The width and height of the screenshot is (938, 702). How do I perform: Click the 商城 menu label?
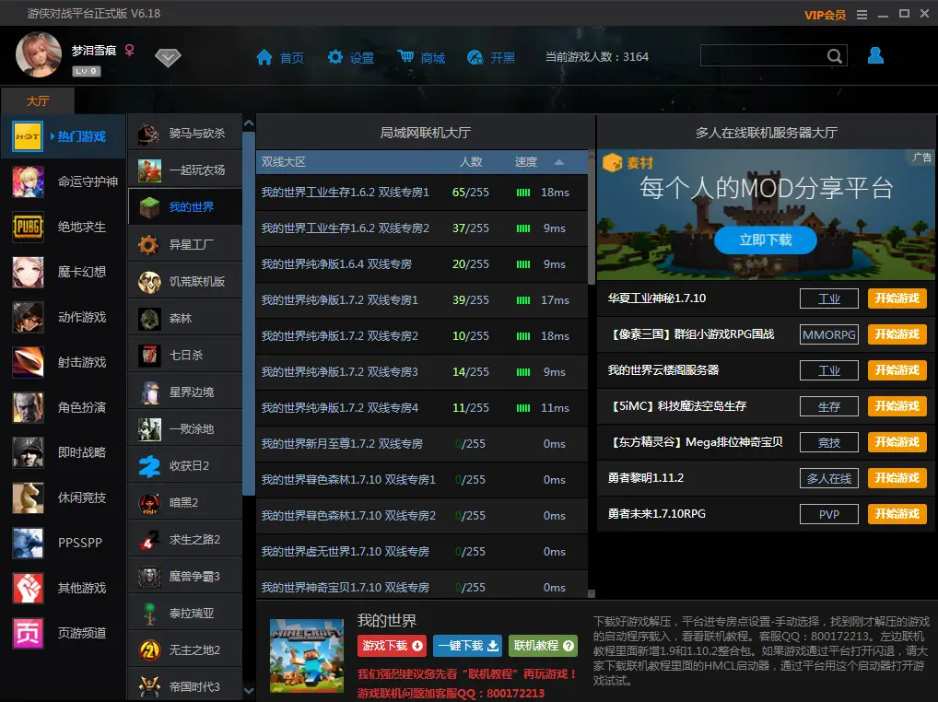click(433, 58)
